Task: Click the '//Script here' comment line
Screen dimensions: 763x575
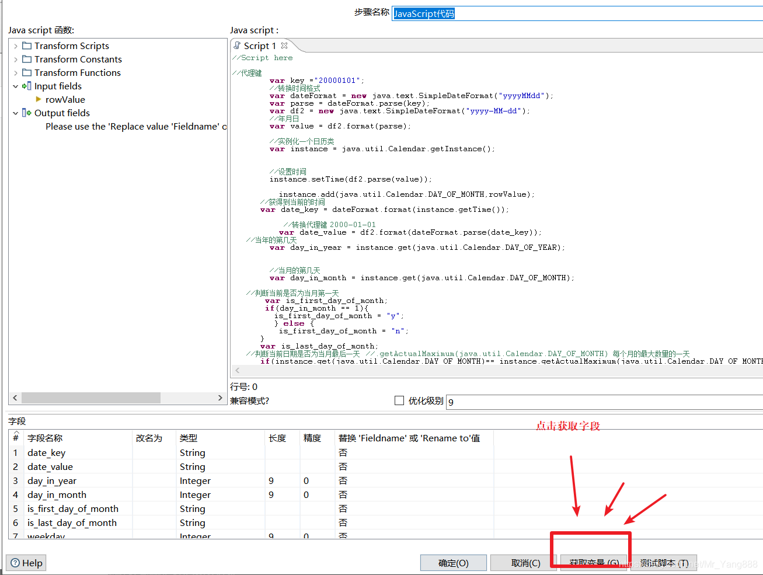Action: 263,58
